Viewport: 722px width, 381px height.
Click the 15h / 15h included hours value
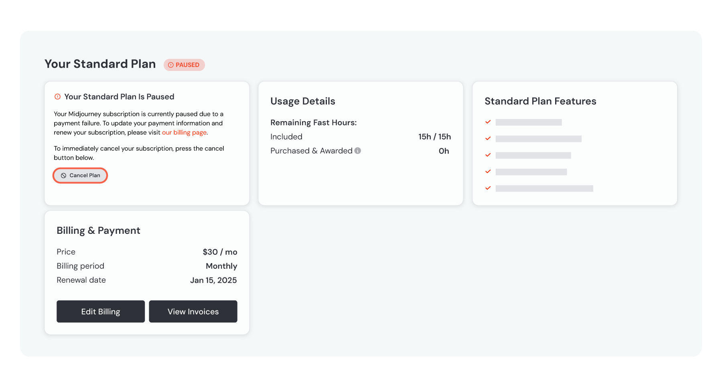(435, 137)
